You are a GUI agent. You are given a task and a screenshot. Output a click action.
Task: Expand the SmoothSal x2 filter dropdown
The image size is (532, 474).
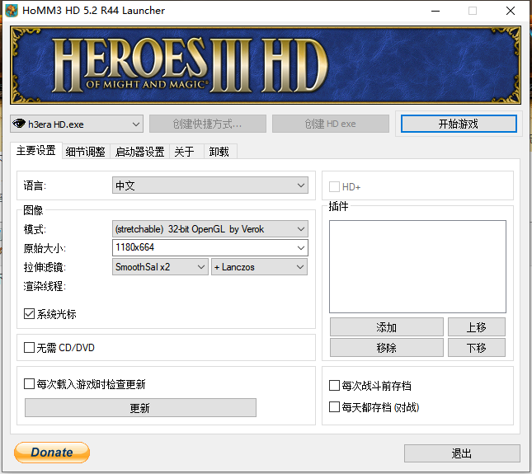(x=160, y=267)
